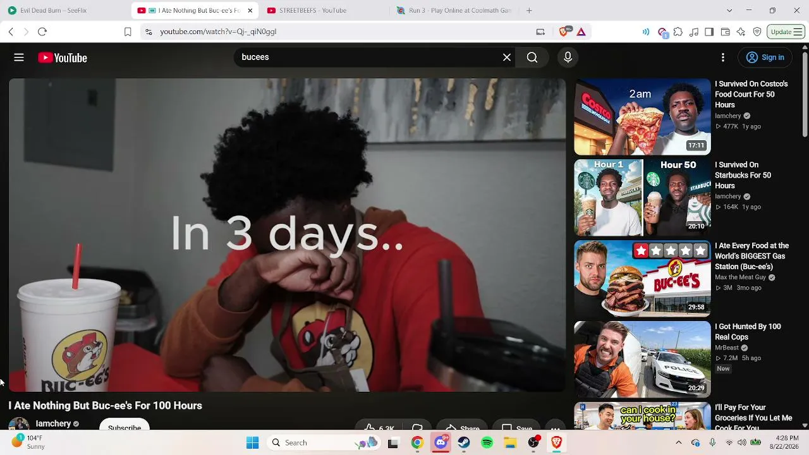Visit Max the Meat Guy channel
The height and width of the screenshot is (455, 809).
(x=741, y=277)
